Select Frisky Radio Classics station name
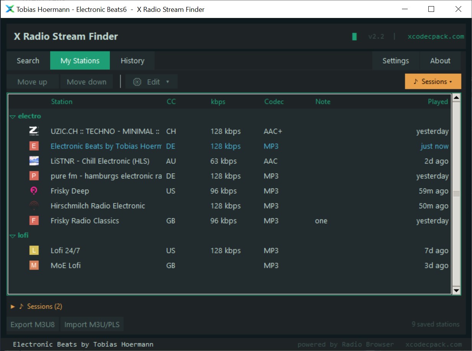The height and width of the screenshot is (351, 472). coord(85,221)
